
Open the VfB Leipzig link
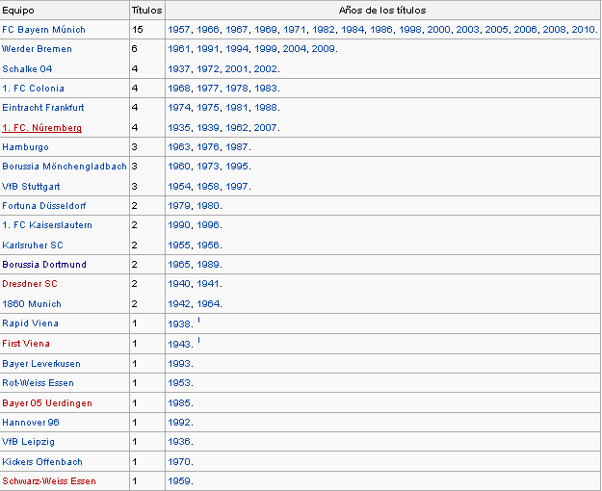[28, 442]
